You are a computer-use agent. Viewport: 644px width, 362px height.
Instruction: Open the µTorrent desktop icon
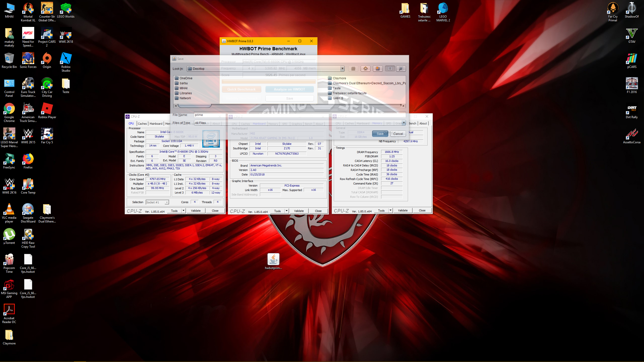click(x=9, y=236)
